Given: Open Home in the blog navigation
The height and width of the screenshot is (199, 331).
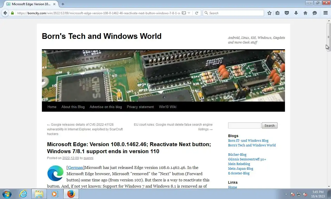Looking at the screenshot, I should tap(52, 107).
